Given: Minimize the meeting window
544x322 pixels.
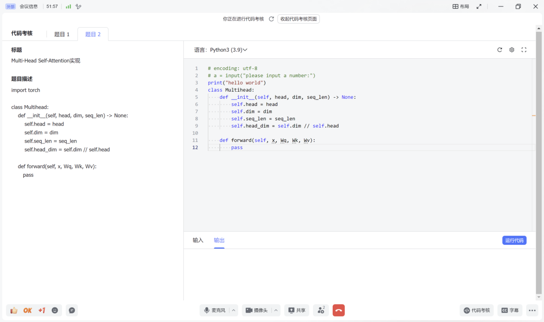Looking at the screenshot, I should coord(501,7).
